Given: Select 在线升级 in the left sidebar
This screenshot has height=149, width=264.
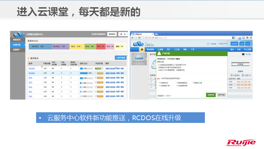Looking at the screenshot, I should pyautogui.click(x=17, y=45).
